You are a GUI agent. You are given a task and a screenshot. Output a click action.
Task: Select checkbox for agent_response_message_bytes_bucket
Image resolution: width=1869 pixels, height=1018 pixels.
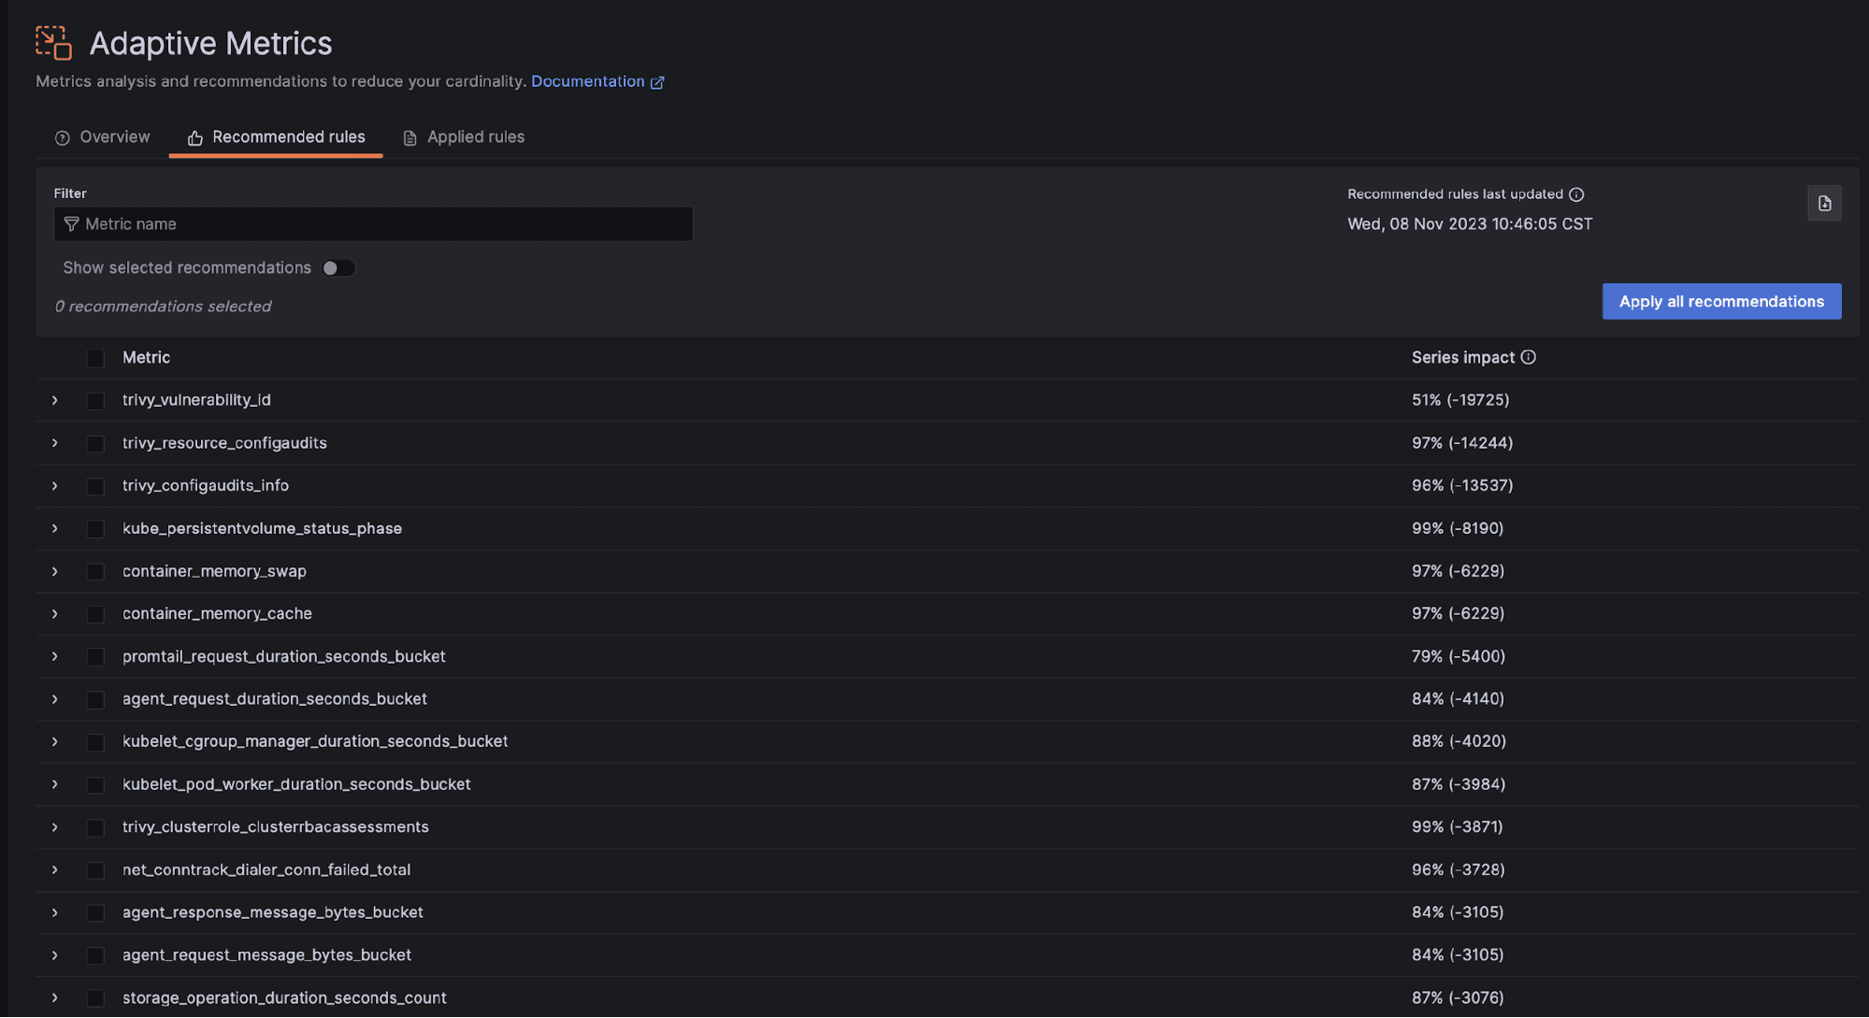click(x=95, y=913)
